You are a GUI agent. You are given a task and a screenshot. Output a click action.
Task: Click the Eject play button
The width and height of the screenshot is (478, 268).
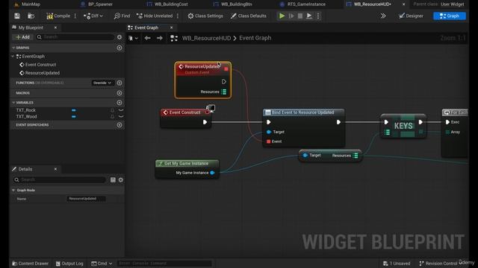(x=309, y=16)
